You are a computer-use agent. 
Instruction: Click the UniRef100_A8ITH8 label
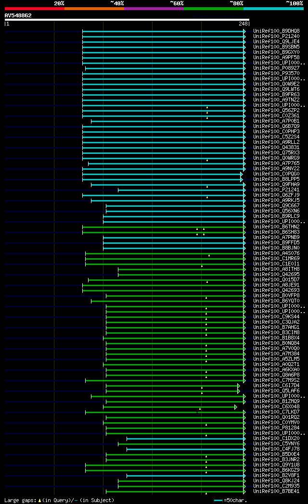click(276, 269)
